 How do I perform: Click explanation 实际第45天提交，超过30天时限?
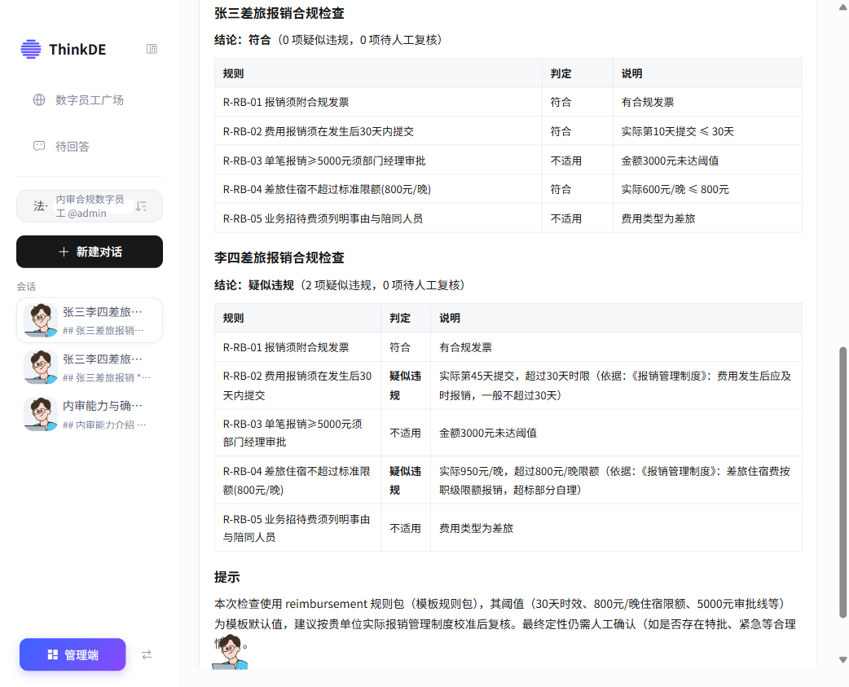[514, 376]
